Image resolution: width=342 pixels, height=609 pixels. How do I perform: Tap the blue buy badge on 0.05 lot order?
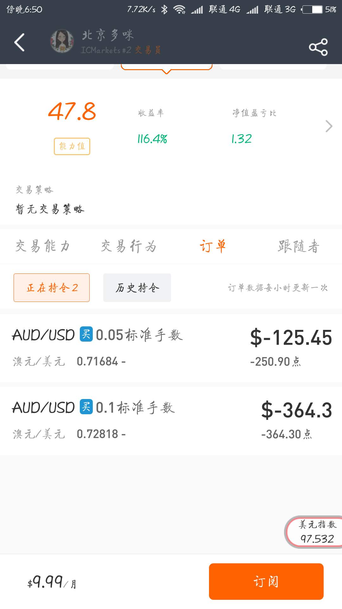86,334
